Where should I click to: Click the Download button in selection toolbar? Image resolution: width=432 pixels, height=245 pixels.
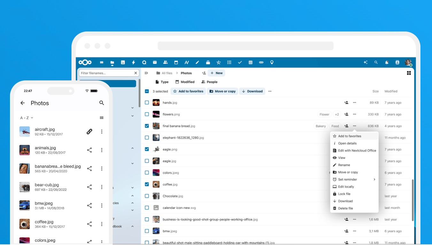point(252,91)
